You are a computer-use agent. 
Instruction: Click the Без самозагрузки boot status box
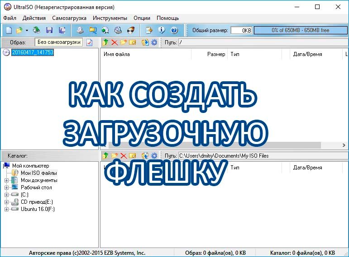[59, 42]
